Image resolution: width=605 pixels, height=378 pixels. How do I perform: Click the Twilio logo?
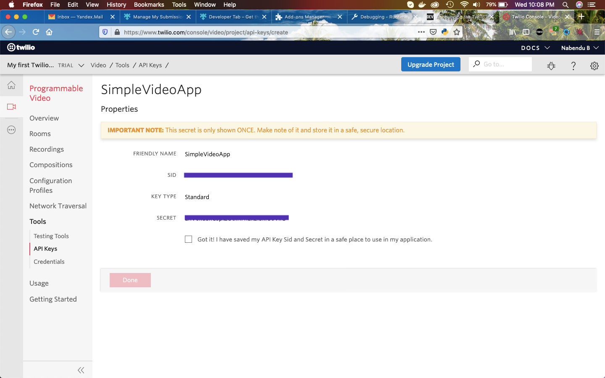[x=21, y=47]
